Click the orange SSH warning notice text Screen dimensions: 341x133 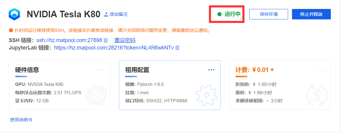click(x=112, y=30)
